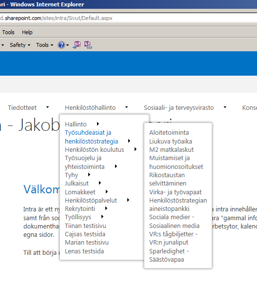This screenshot has height=289, width=257.
Task: Expand the Tiedotteet dropdown arrow
Action: pyautogui.click(x=47, y=107)
